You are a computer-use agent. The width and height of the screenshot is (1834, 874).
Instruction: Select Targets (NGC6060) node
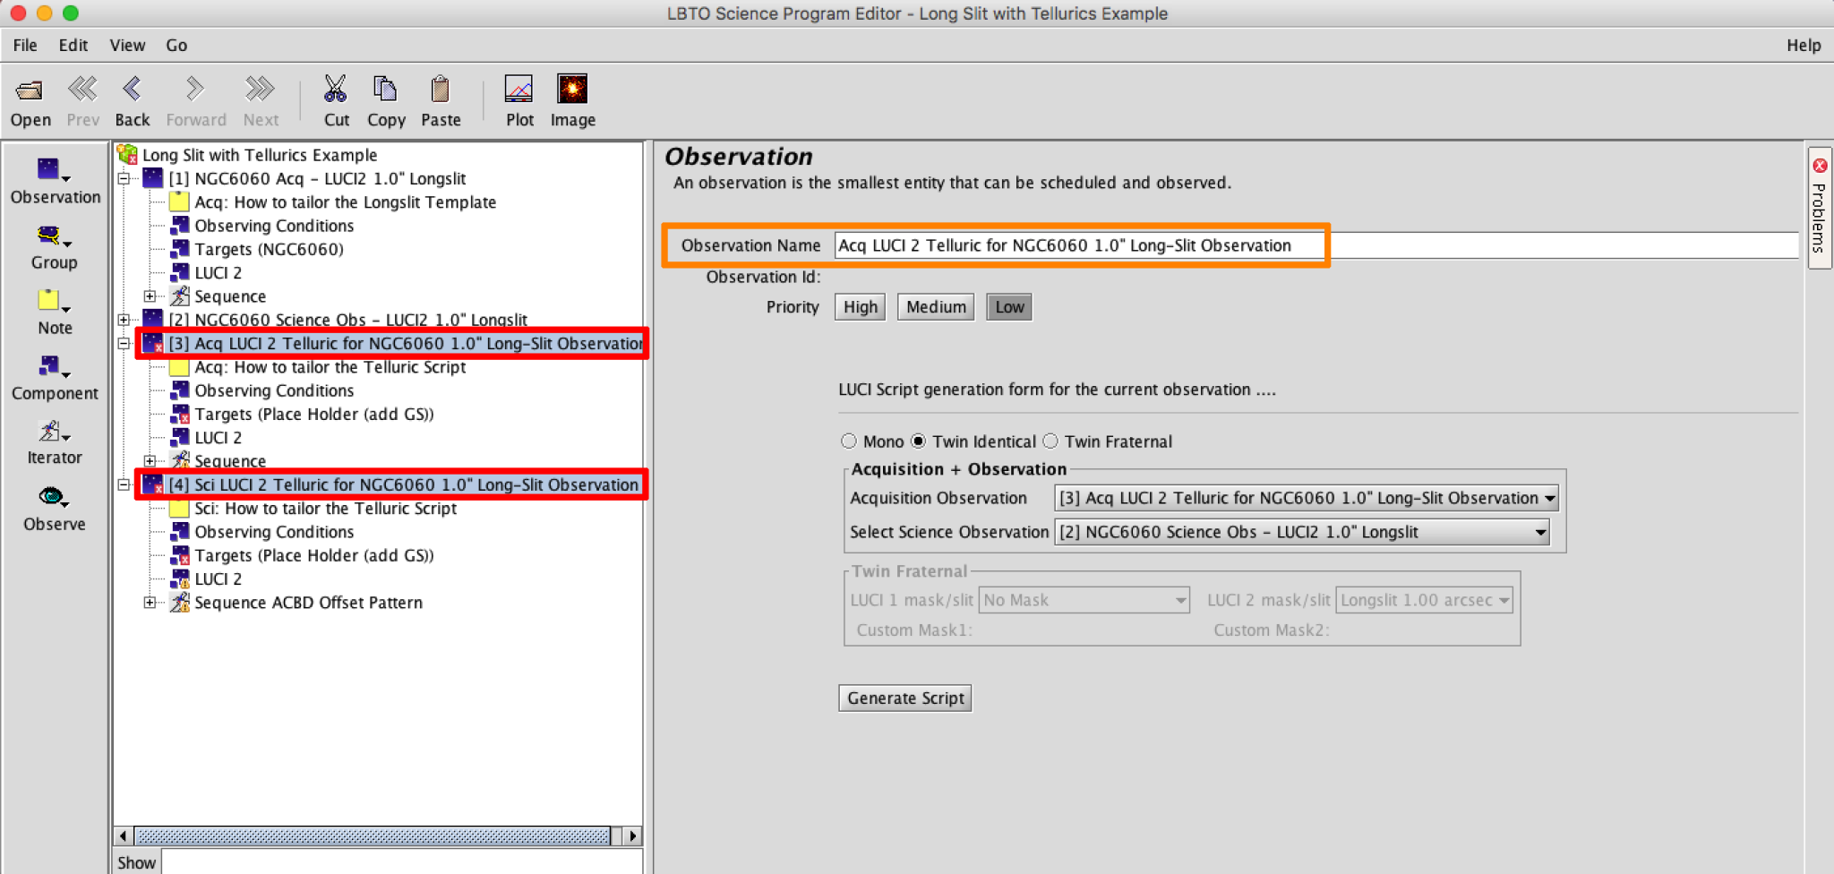click(269, 249)
